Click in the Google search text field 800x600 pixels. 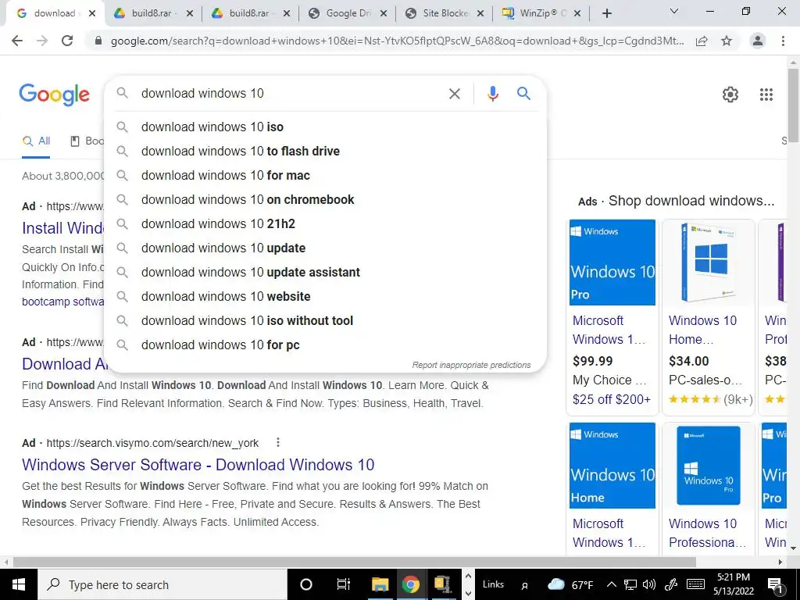pos(291,94)
